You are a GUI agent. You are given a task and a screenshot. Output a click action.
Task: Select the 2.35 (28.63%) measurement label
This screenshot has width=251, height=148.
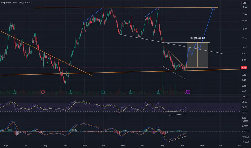pyautogui.click(x=197, y=38)
